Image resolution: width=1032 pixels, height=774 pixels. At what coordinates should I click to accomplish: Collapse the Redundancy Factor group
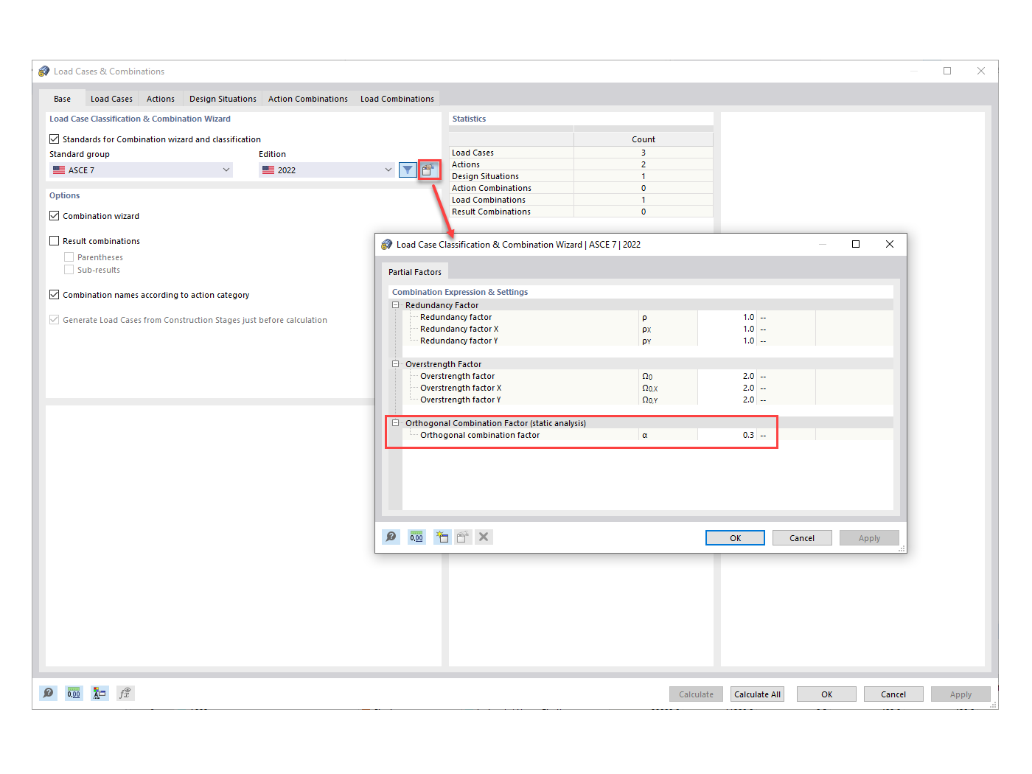[396, 304]
